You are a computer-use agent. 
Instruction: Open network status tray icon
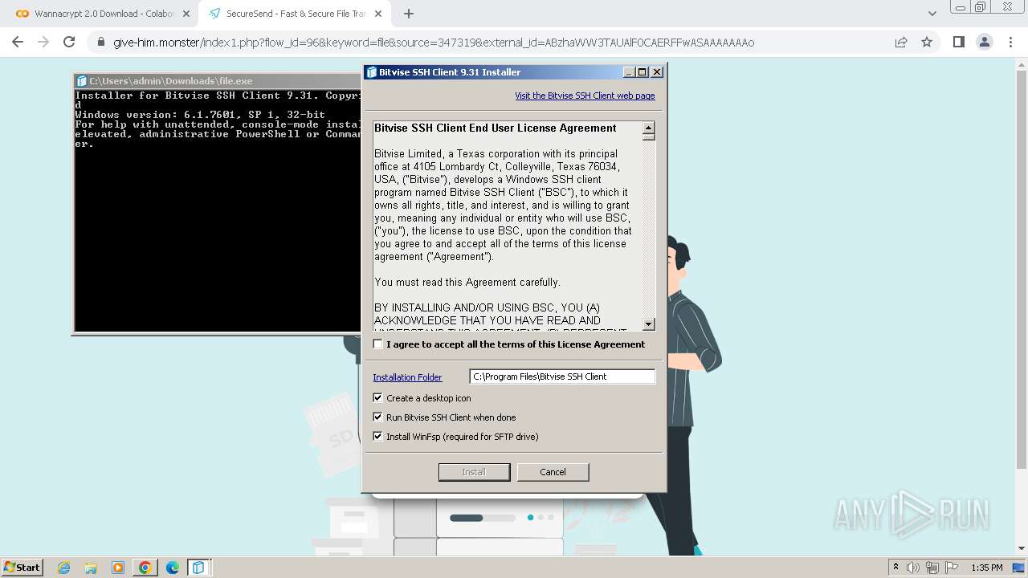[933, 568]
